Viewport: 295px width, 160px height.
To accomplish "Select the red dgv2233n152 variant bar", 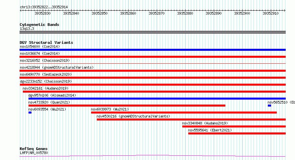I will click(152, 85).
